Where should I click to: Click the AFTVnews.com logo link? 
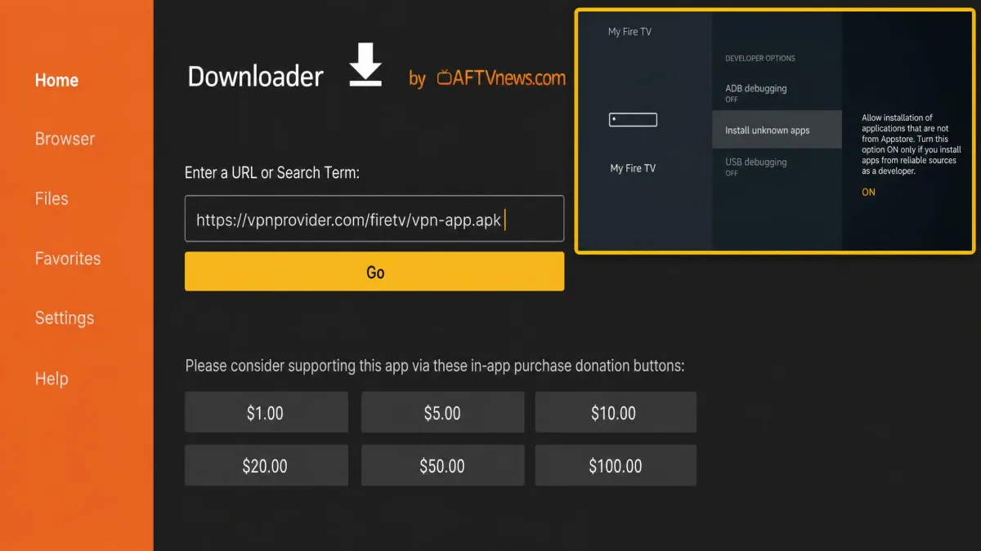click(x=501, y=78)
